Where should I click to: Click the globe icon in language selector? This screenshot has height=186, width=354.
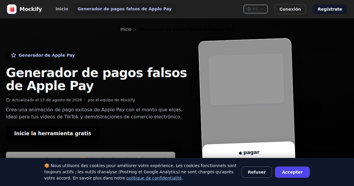(249, 9)
